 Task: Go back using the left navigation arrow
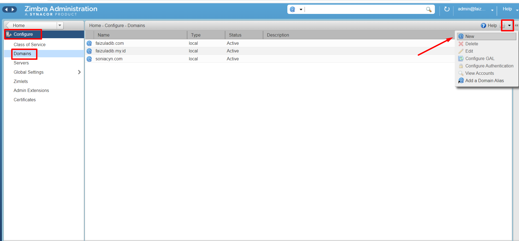coord(6,10)
